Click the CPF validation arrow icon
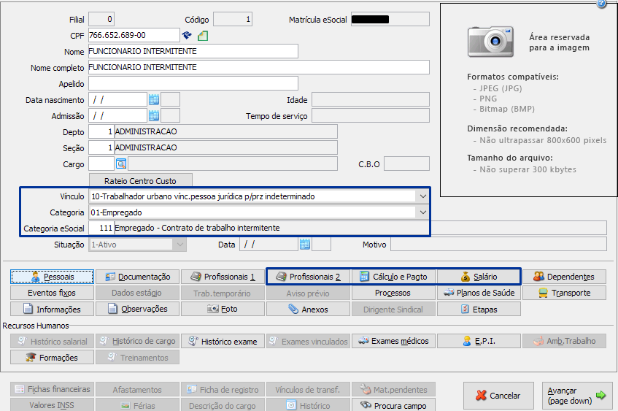The image size is (618, 411). click(x=187, y=36)
